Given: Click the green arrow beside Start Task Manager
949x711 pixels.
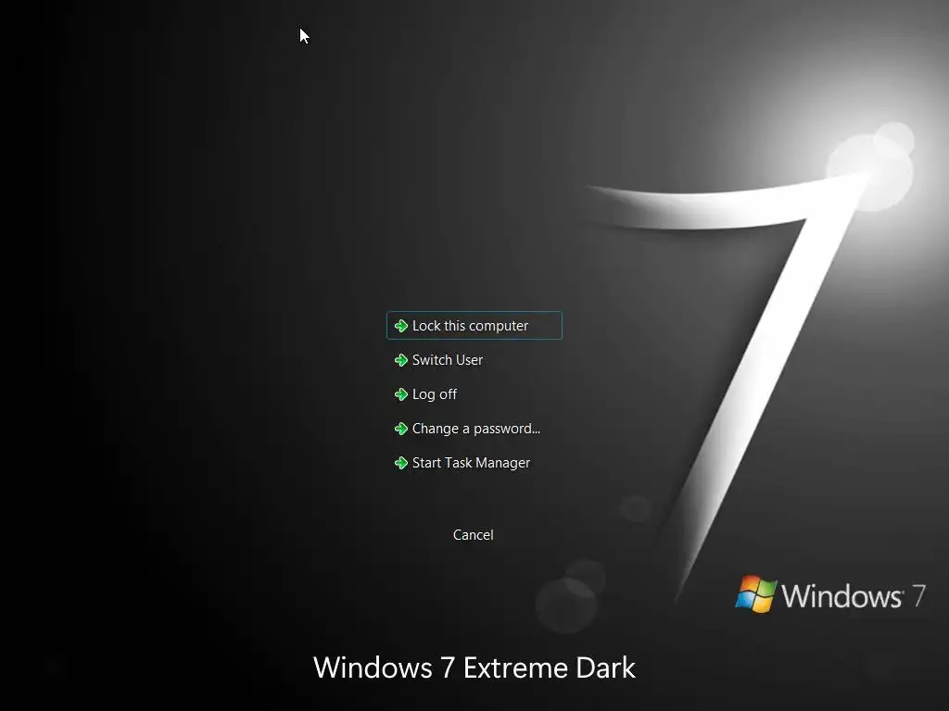Looking at the screenshot, I should (x=400, y=463).
